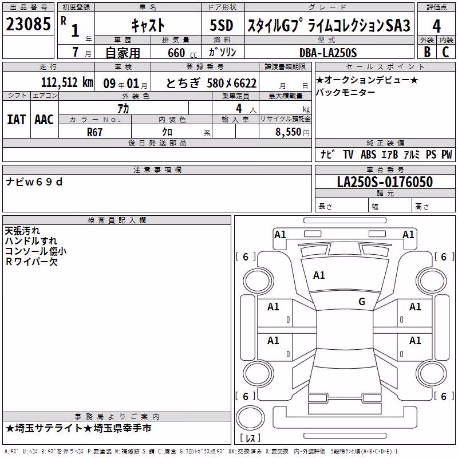This screenshot has height=458, width=458.
Task: Click displacement value 660 cc
Action: (x=182, y=53)
